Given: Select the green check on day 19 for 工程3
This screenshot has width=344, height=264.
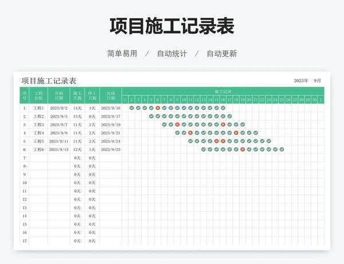Looking at the screenshot, I should [243, 125].
